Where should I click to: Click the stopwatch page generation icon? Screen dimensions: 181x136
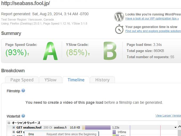tap(119, 29)
